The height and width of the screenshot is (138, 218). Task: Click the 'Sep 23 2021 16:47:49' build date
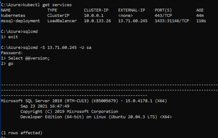click(45, 106)
